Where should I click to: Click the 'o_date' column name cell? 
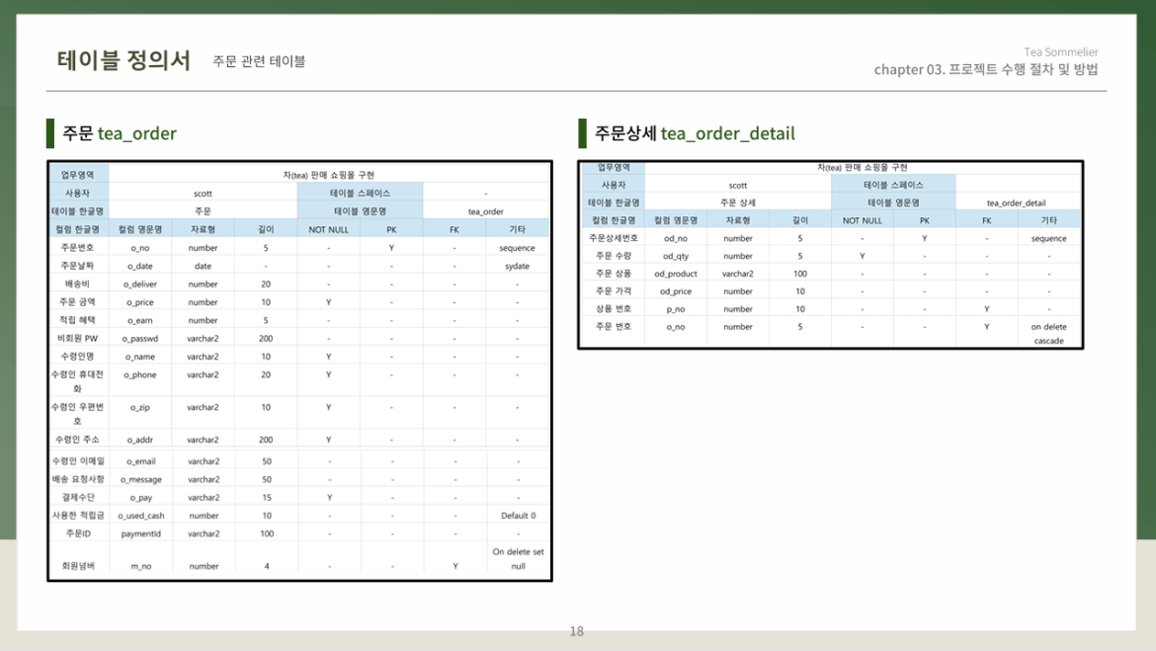140,266
